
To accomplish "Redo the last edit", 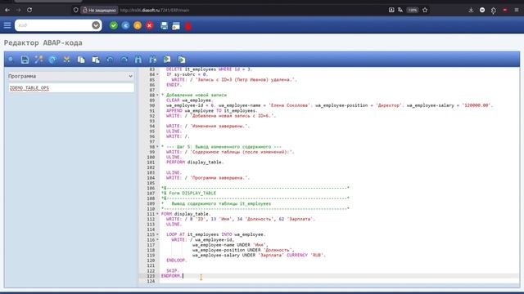I will 124,60.
